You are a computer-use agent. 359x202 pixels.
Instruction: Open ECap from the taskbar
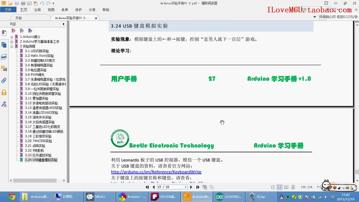[x=261, y=197]
